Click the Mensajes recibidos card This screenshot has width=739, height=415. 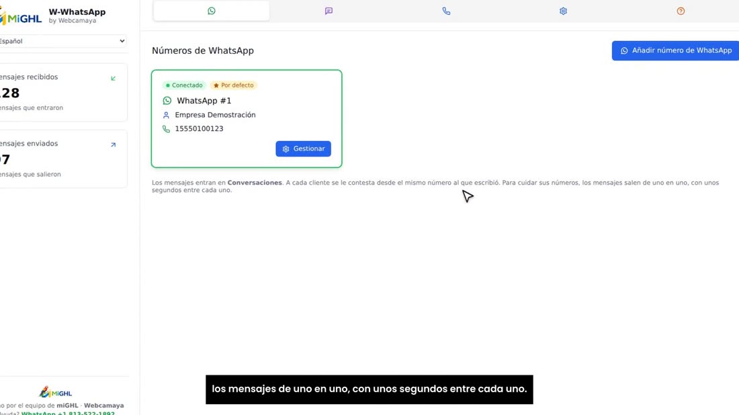62,92
